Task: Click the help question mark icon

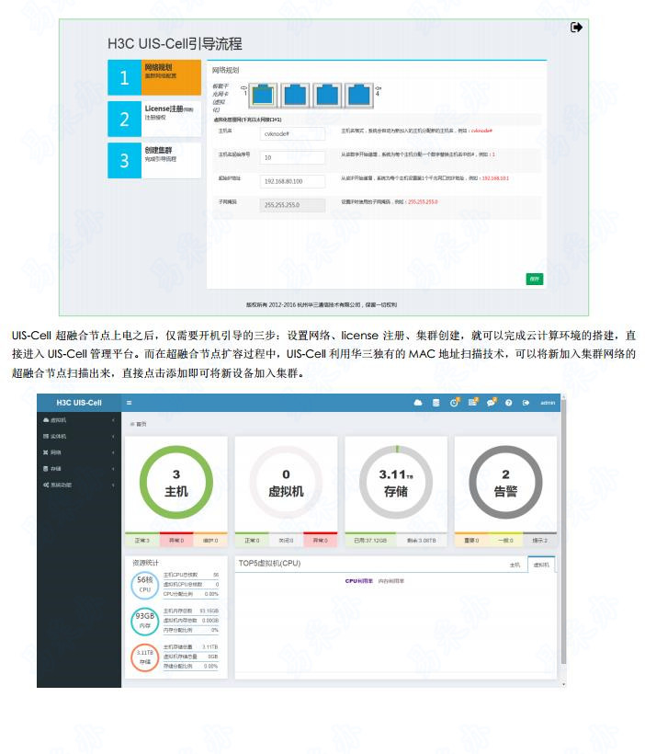Action: (x=508, y=403)
